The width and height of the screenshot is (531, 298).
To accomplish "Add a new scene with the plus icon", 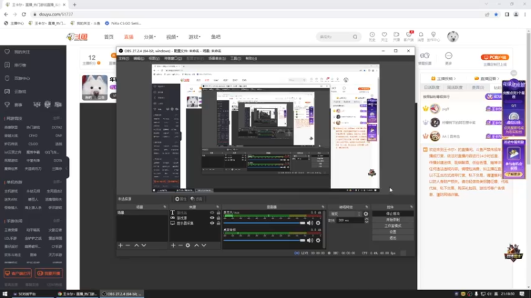I will [x=121, y=245].
